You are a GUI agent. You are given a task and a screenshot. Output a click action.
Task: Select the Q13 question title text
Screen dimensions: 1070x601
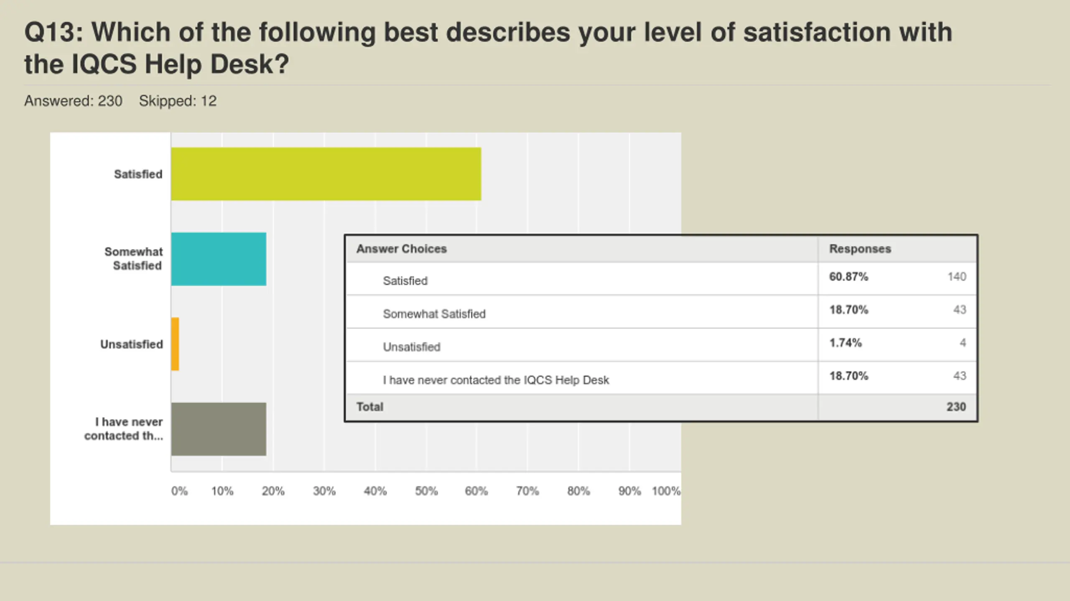click(x=487, y=48)
